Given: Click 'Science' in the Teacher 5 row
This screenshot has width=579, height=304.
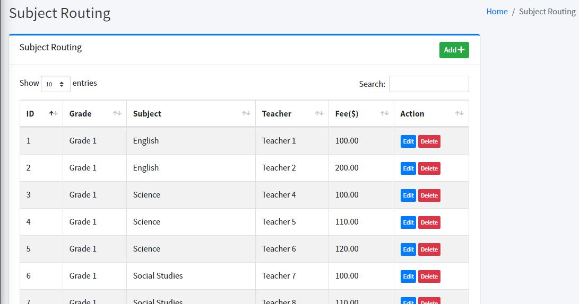Looking at the screenshot, I should click(x=146, y=222).
